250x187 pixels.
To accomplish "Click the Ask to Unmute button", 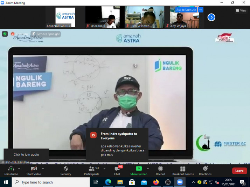I will (186, 10).
